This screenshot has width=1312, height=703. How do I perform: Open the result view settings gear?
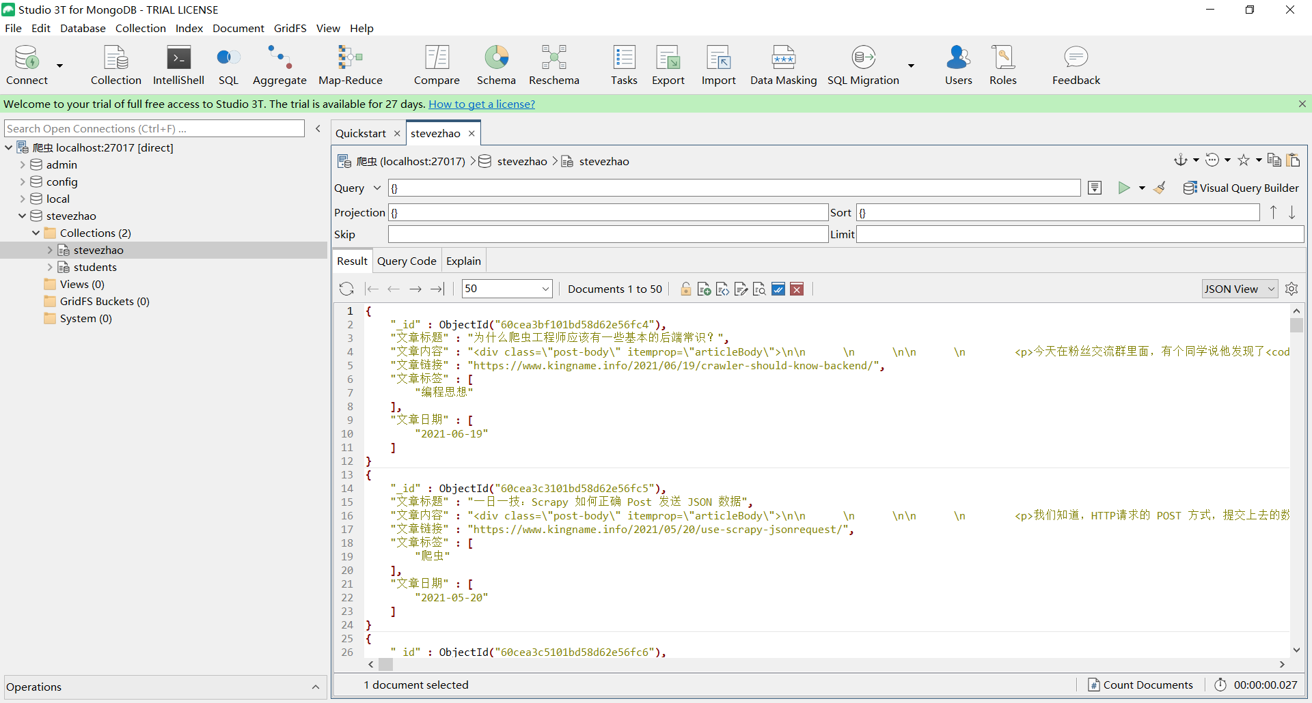pos(1291,289)
